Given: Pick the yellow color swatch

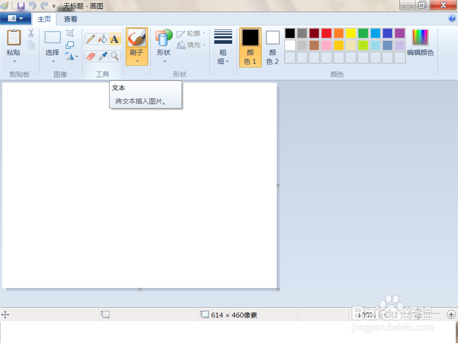Looking at the screenshot, I should tap(351, 33).
